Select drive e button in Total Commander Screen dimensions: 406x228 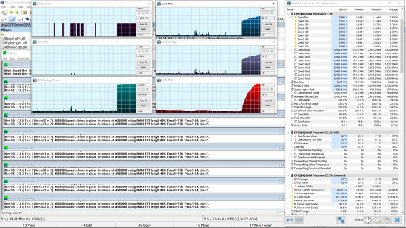click(21, 20)
